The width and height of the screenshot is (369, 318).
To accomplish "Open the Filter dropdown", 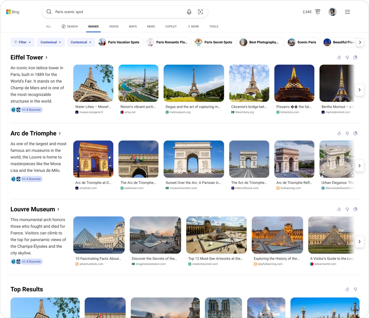I will (x=23, y=42).
